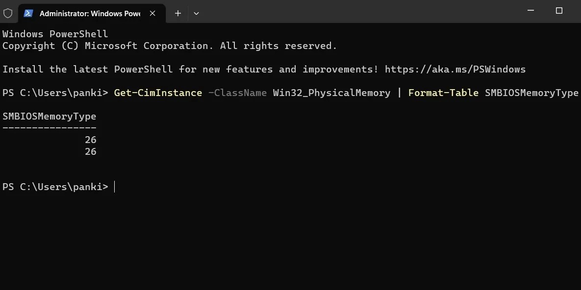581x290 pixels.
Task: Click the -ClassName parameter text
Action: pyautogui.click(x=237, y=93)
